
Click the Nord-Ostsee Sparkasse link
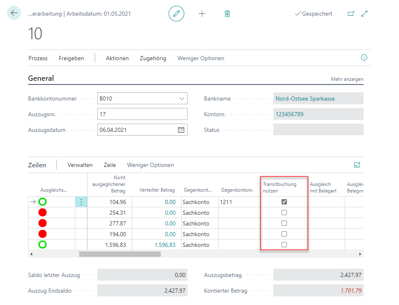pos(305,99)
